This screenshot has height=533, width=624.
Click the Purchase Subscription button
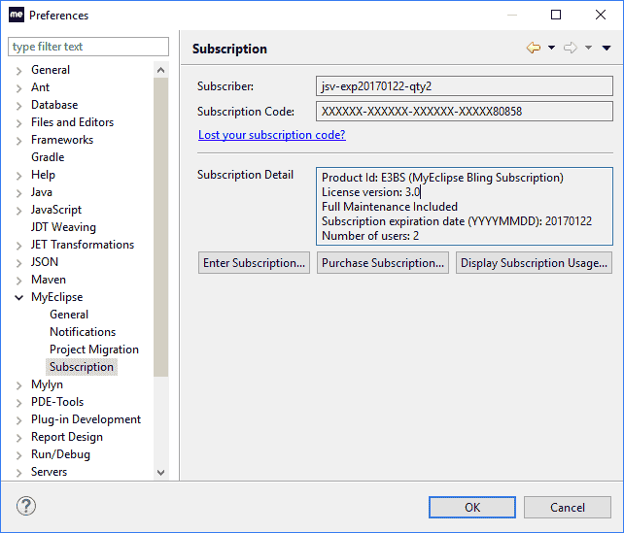(x=383, y=263)
